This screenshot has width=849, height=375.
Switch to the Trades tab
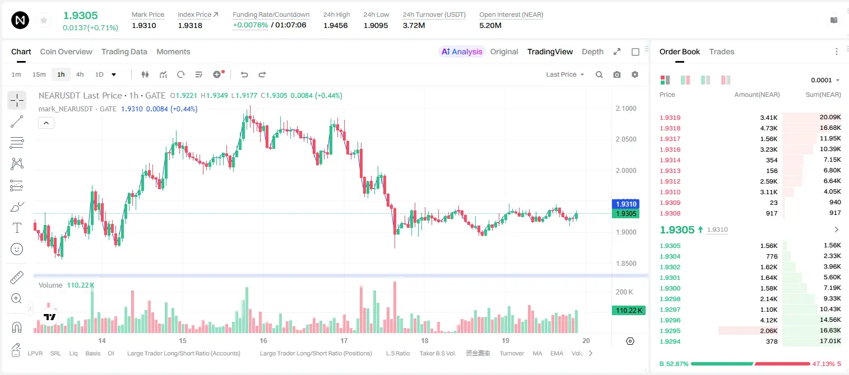(x=722, y=51)
